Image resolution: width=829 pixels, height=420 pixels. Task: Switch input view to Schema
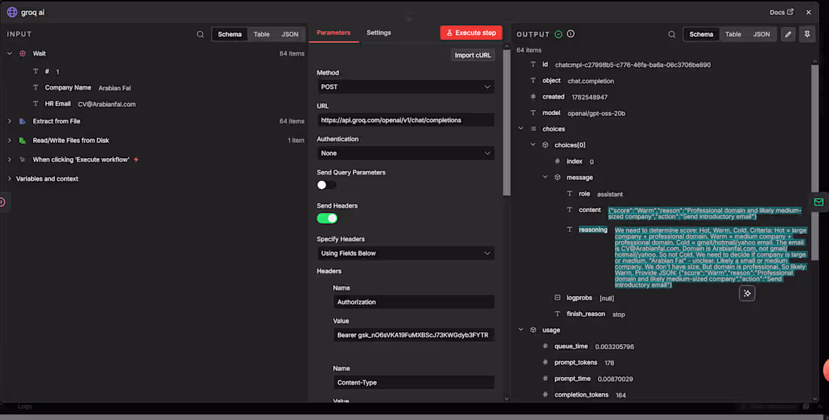pos(229,35)
